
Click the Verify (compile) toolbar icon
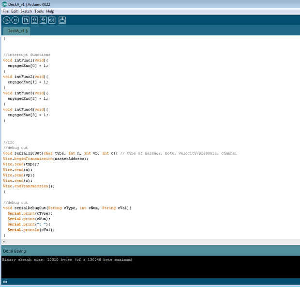click(x=6, y=20)
